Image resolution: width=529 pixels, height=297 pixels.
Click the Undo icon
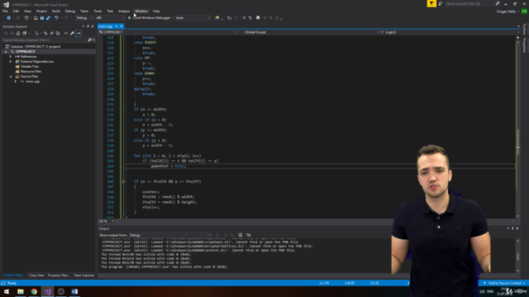point(56,18)
